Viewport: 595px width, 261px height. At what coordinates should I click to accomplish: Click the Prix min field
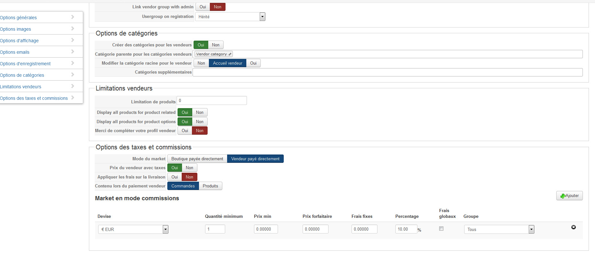tap(266, 229)
